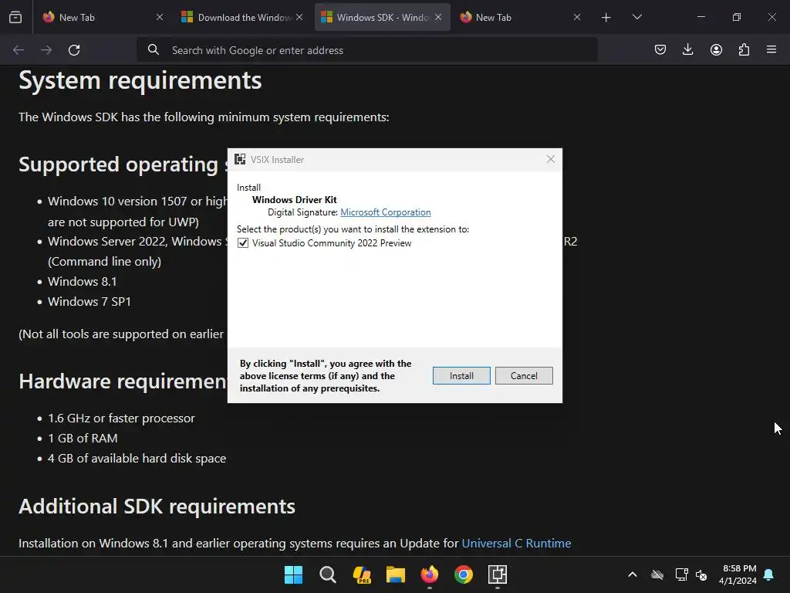Click 1.6 GHz or faster processor text
The height and width of the screenshot is (593, 790).
[x=121, y=418]
